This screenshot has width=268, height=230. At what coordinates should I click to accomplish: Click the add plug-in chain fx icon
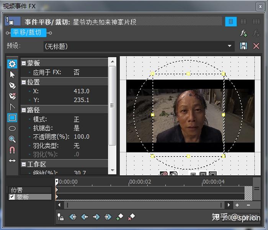pos(243,33)
